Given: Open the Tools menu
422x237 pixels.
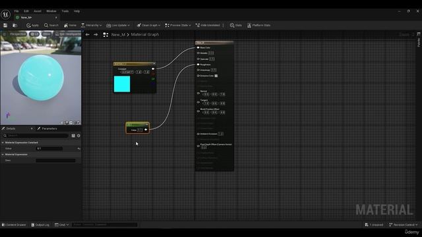Looking at the screenshot, I should (65, 11).
